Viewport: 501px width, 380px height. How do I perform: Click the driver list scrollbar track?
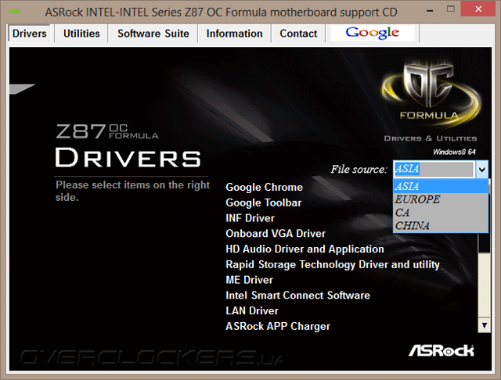point(485,285)
